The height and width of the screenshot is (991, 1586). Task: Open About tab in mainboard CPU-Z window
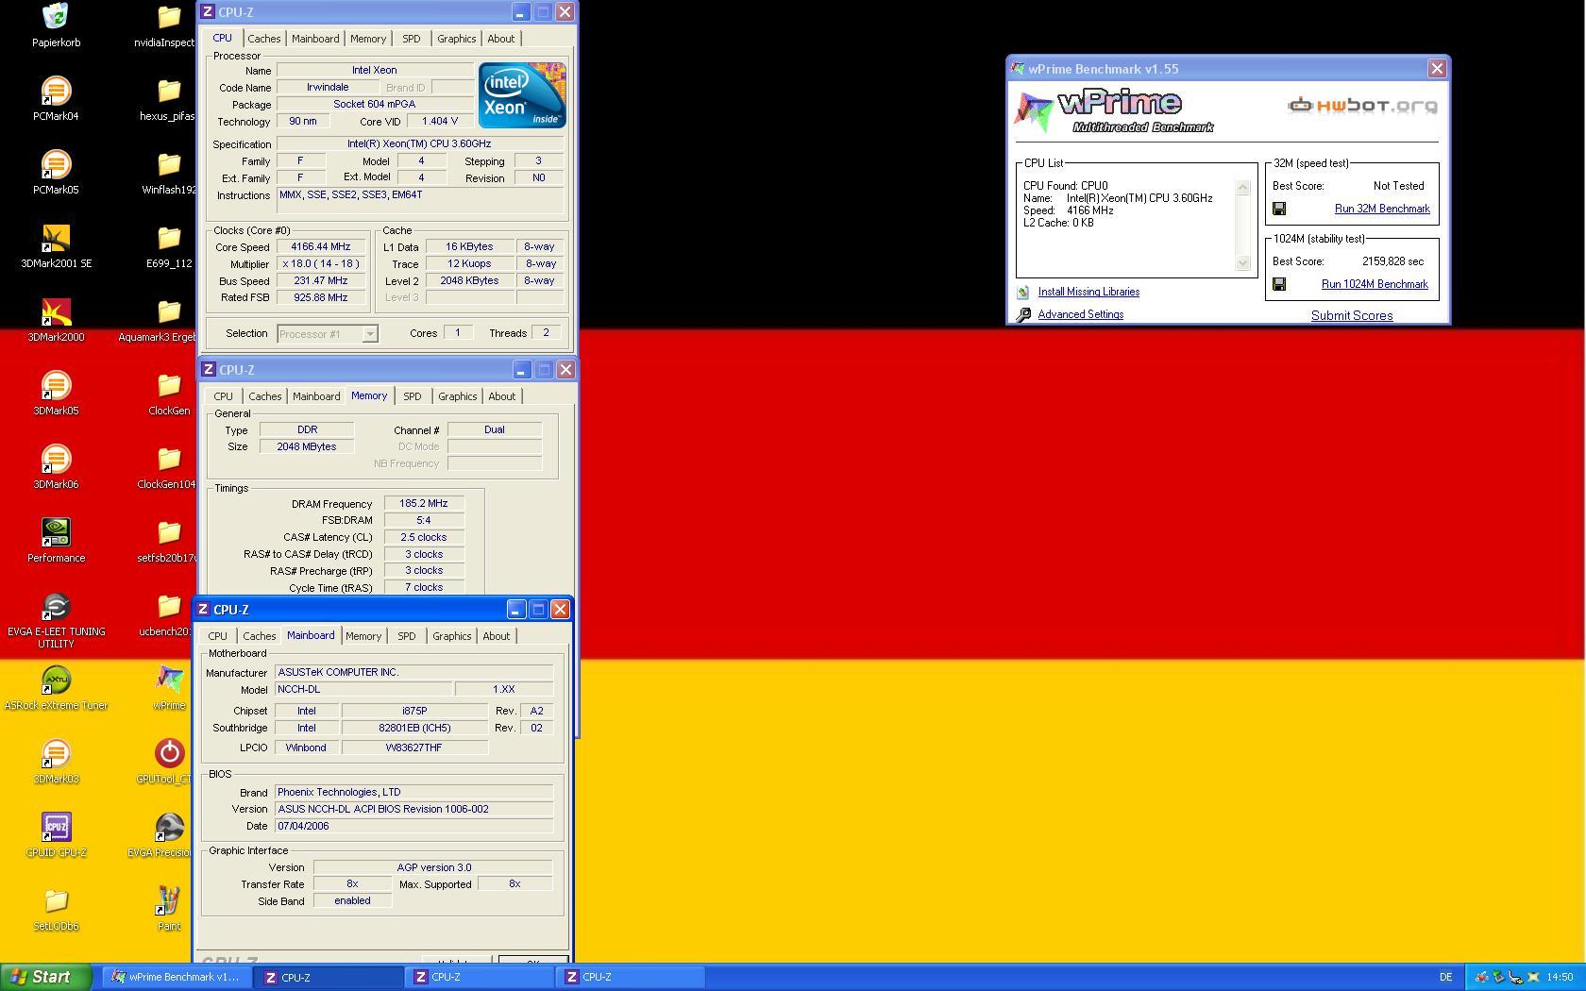coord(496,636)
